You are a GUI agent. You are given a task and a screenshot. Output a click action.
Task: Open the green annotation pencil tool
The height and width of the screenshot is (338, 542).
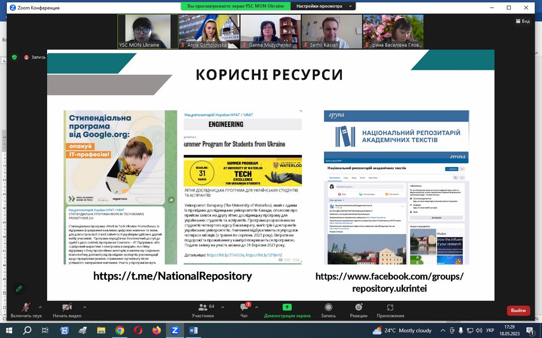tap(19, 288)
